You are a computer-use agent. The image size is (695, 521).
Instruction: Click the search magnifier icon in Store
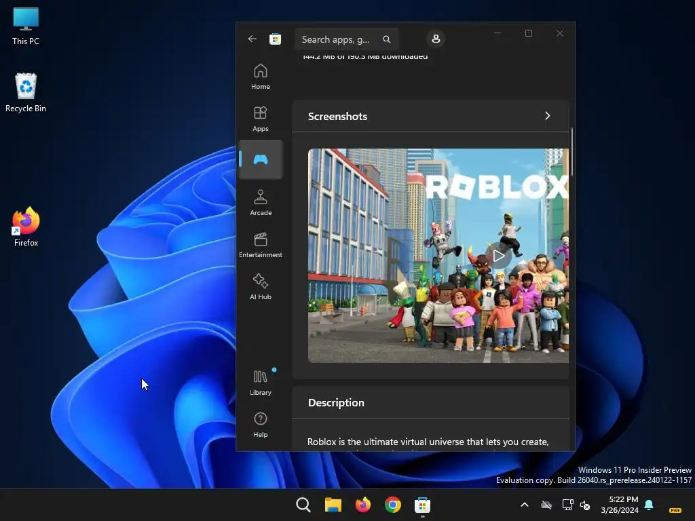click(386, 39)
